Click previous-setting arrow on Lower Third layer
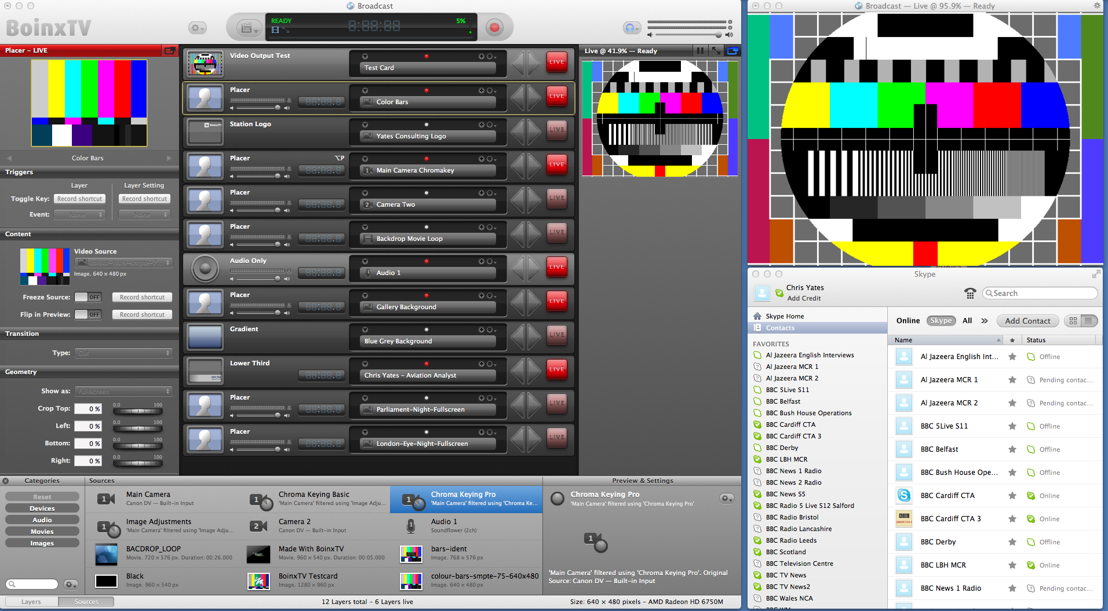1108x611 pixels. click(x=517, y=371)
